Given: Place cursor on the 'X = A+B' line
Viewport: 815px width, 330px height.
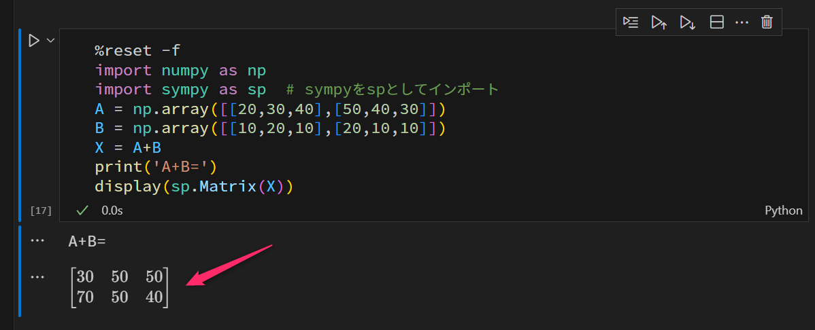Looking at the screenshot, I should (128, 148).
